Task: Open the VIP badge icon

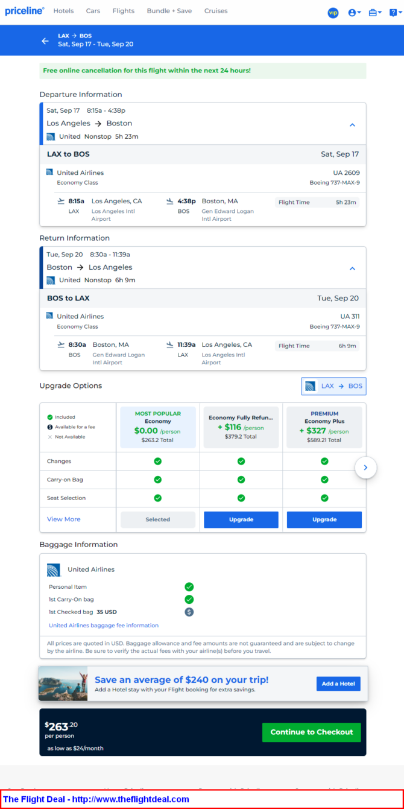Action: 333,13
